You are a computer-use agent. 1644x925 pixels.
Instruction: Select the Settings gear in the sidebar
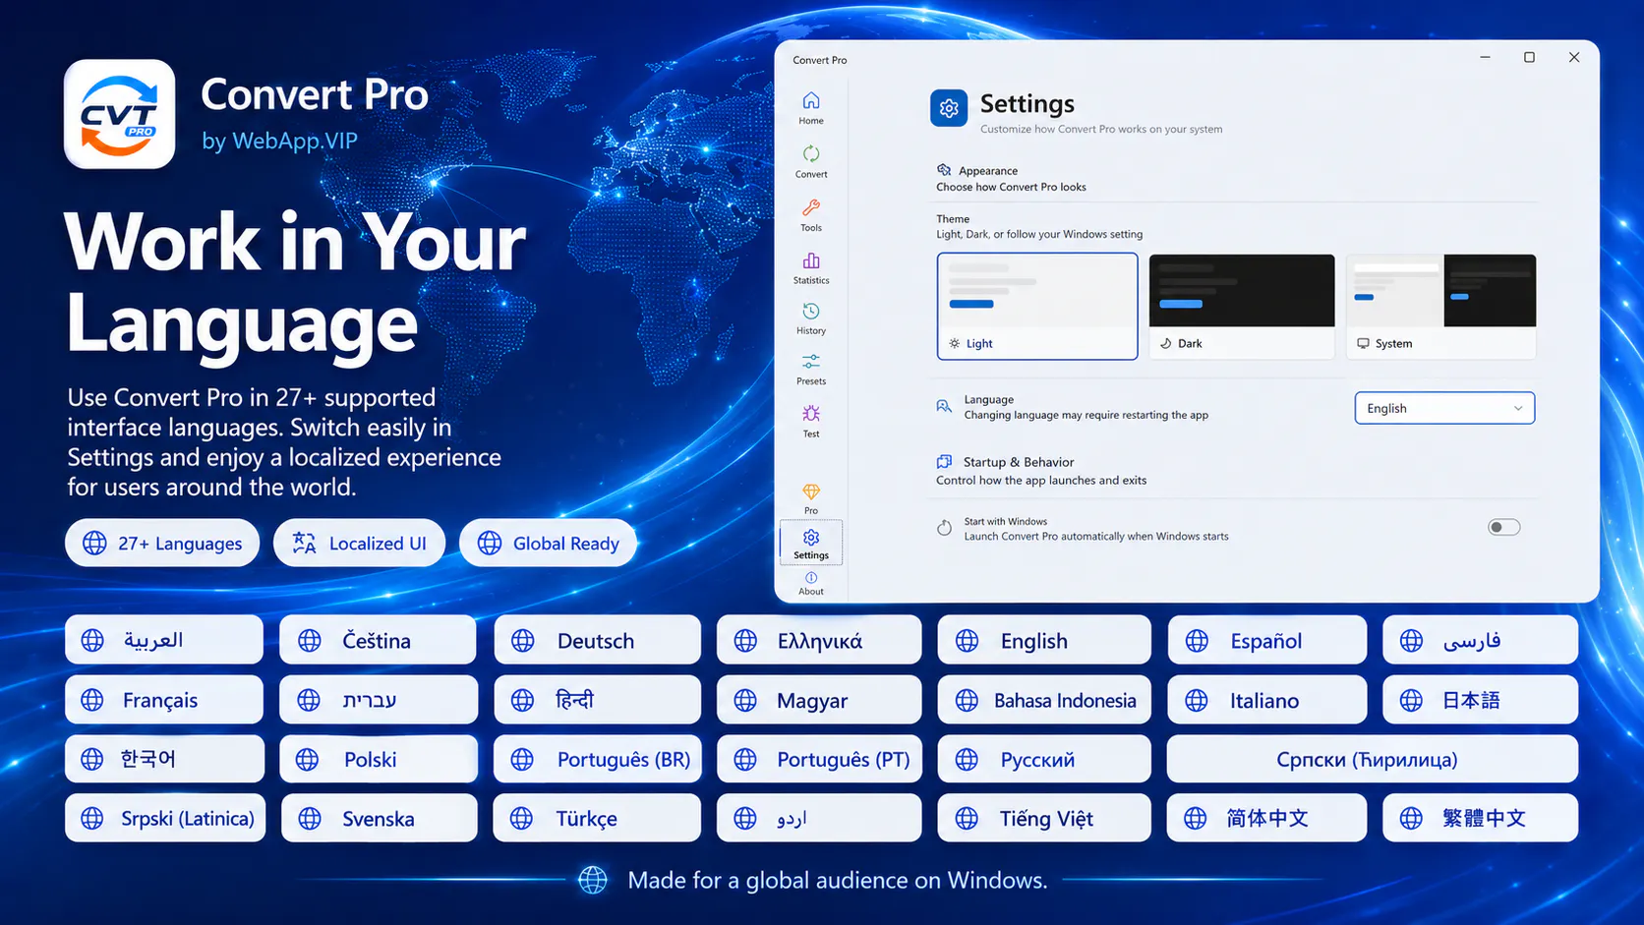(811, 544)
